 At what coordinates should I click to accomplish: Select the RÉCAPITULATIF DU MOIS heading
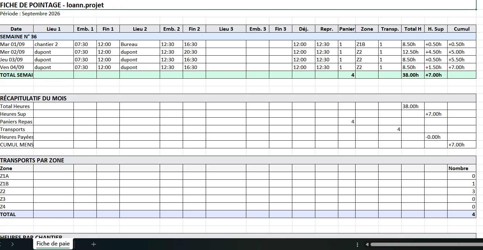point(34,98)
